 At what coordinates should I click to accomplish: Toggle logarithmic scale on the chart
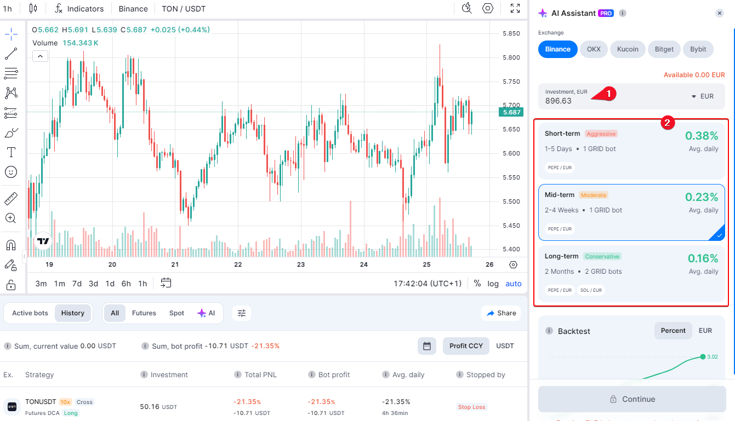tap(493, 284)
